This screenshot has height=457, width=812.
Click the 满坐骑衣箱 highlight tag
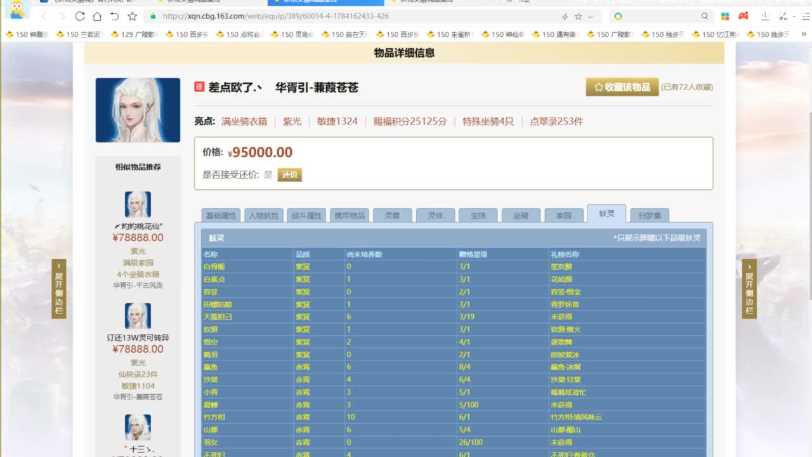tap(244, 121)
